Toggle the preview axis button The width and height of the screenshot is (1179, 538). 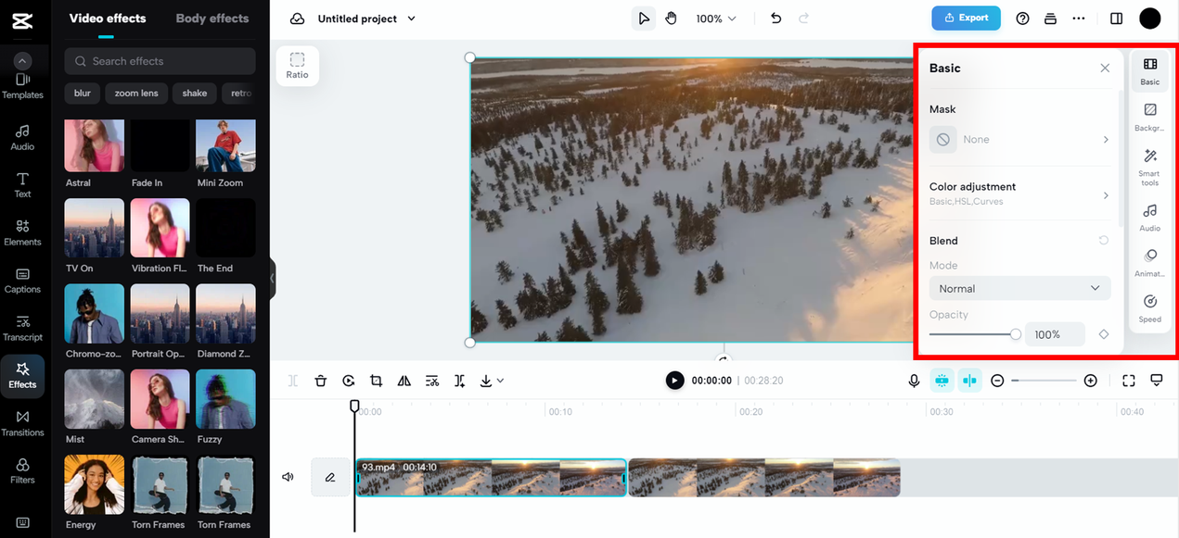pyautogui.click(x=970, y=381)
